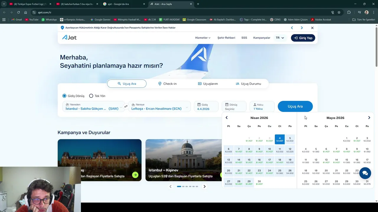Open the Istanbul – Kişinev campaign card

(x=184, y=160)
